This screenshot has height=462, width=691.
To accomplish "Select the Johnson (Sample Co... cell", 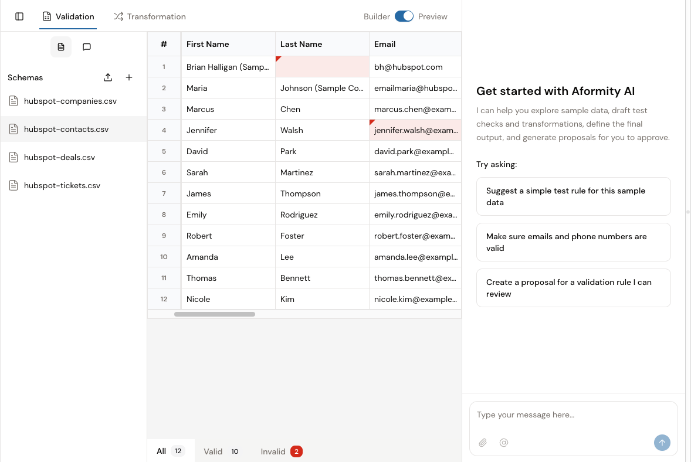I will [x=321, y=88].
